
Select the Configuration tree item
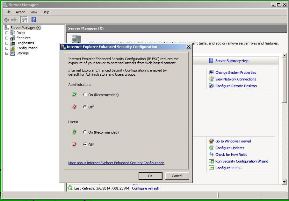(27, 48)
